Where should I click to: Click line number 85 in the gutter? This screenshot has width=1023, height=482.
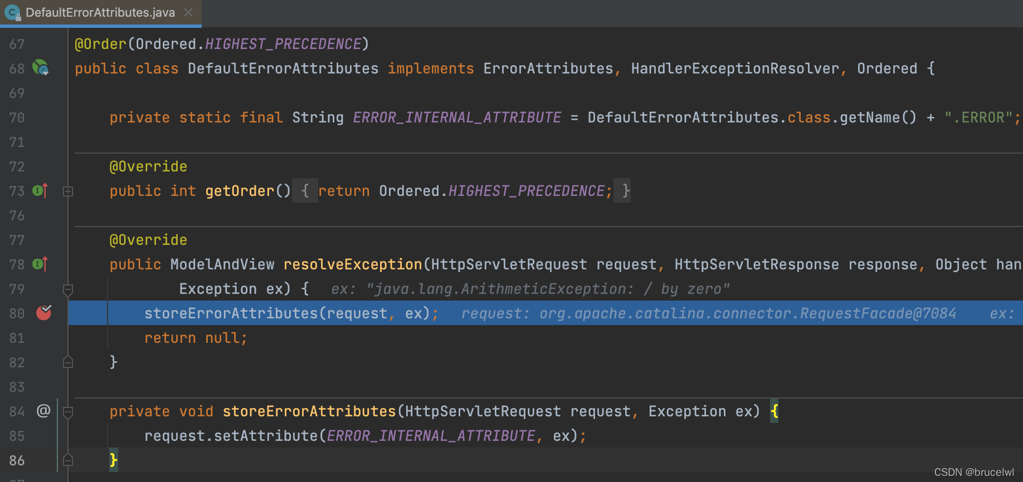pyautogui.click(x=17, y=436)
